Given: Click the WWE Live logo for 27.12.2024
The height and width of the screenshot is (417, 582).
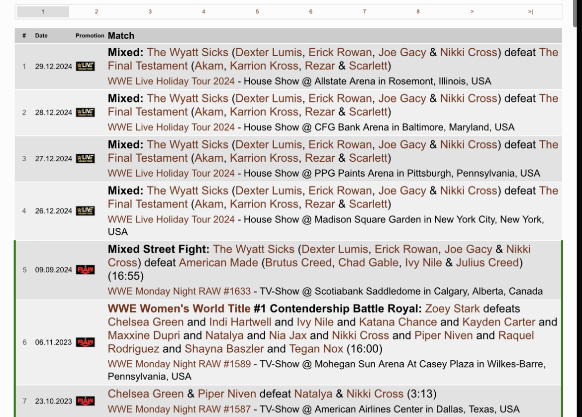Looking at the screenshot, I should (x=86, y=158).
